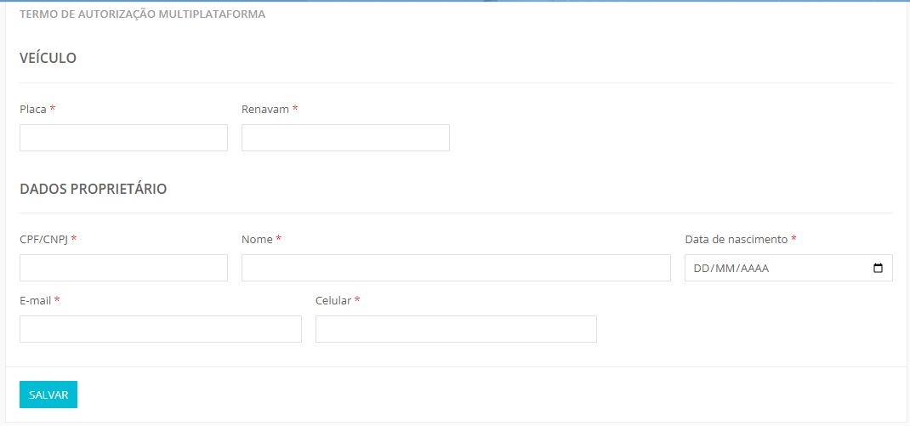910x426 pixels.
Task: Click the Celular field label
Action: (333, 300)
